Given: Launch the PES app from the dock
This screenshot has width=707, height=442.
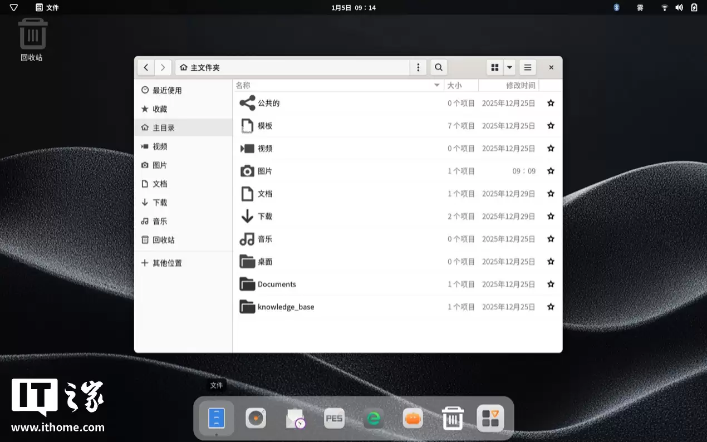Looking at the screenshot, I should pyautogui.click(x=334, y=418).
